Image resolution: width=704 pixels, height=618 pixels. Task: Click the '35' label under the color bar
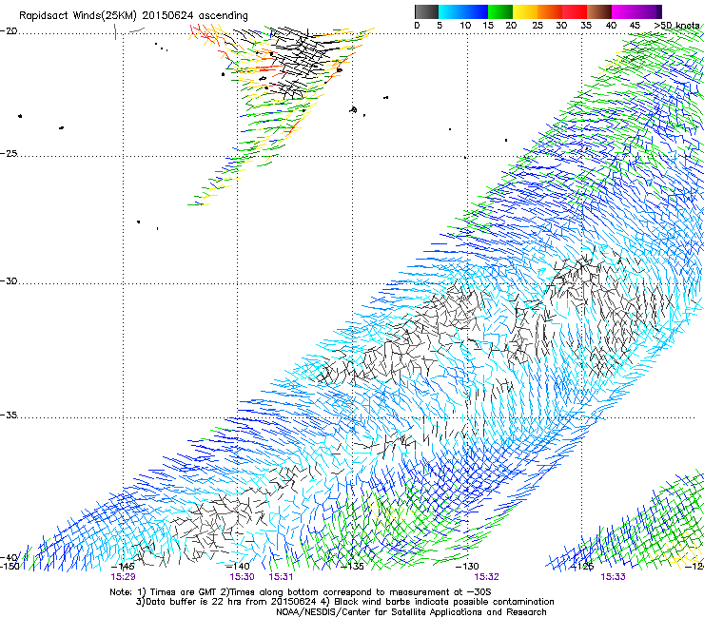tap(586, 25)
